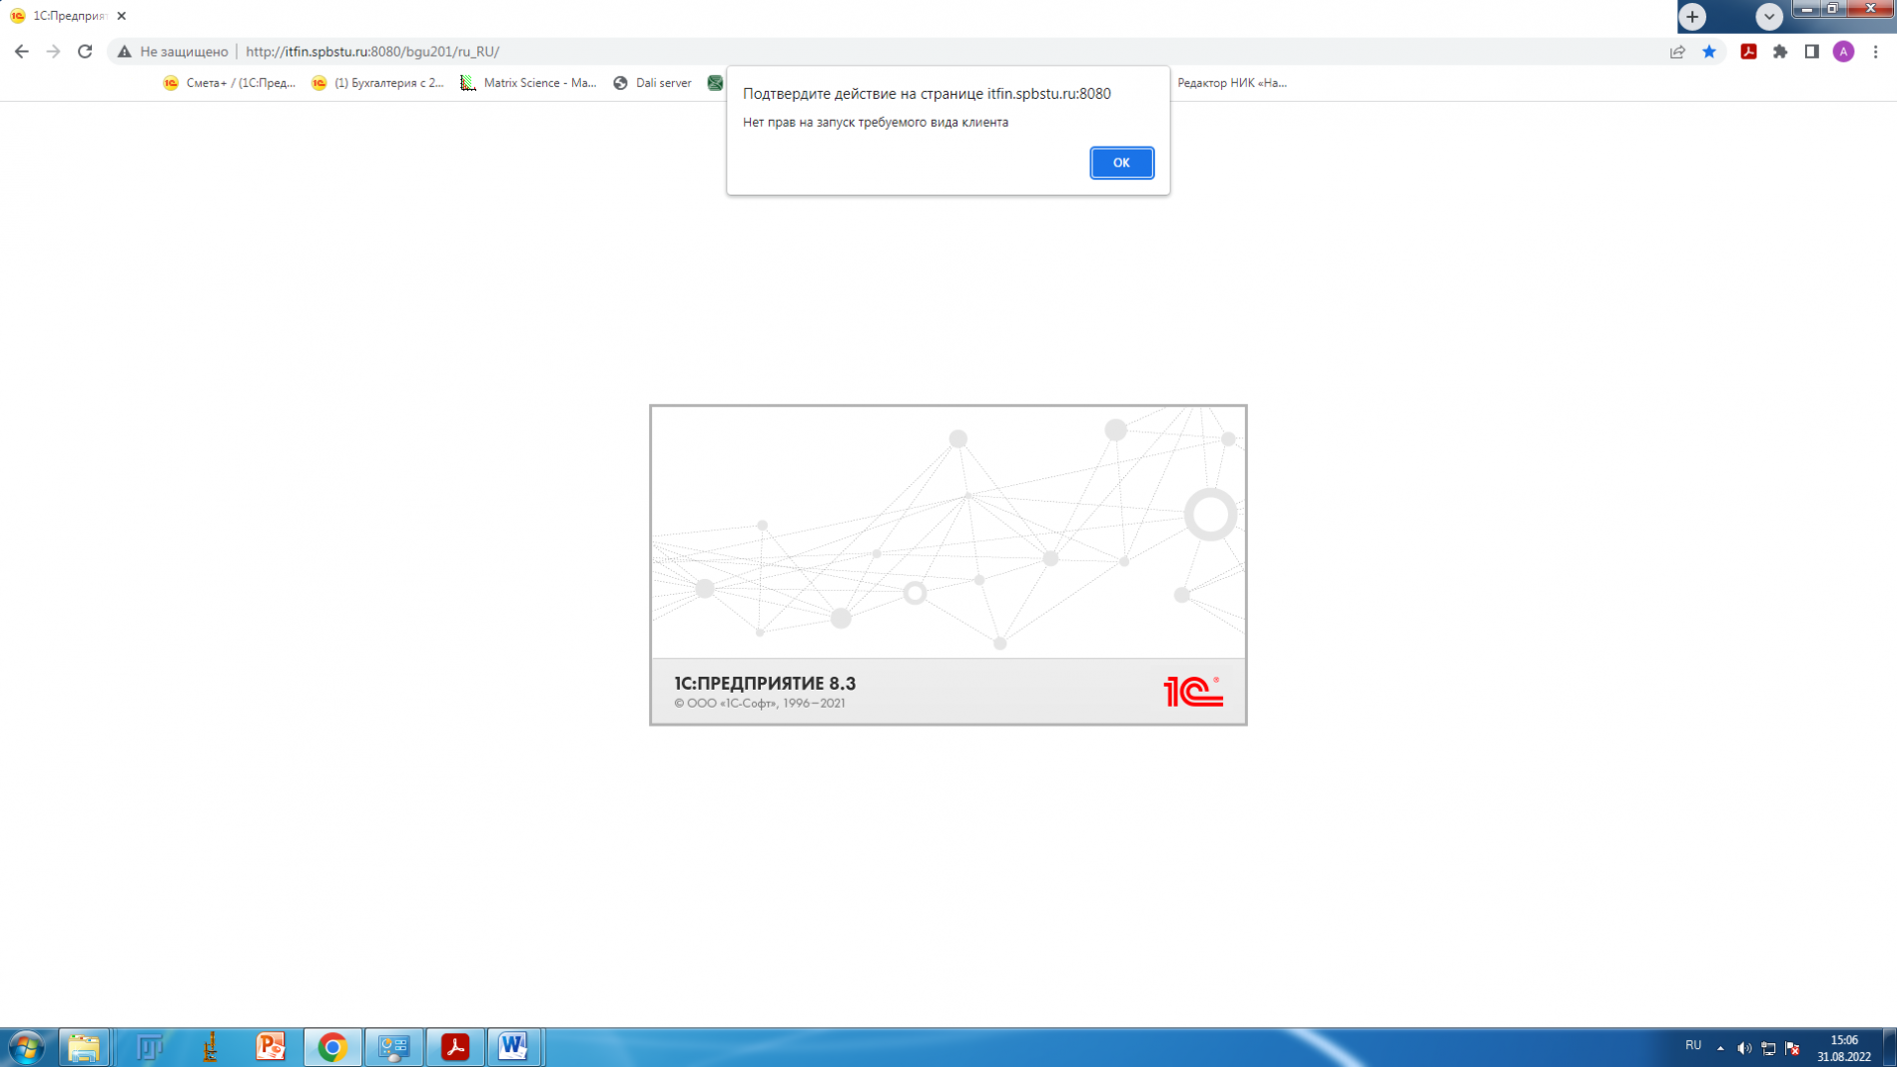Expand the tab search dropdown
The width and height of the screenshot is (1897, 1067).
coord(1769,16)
